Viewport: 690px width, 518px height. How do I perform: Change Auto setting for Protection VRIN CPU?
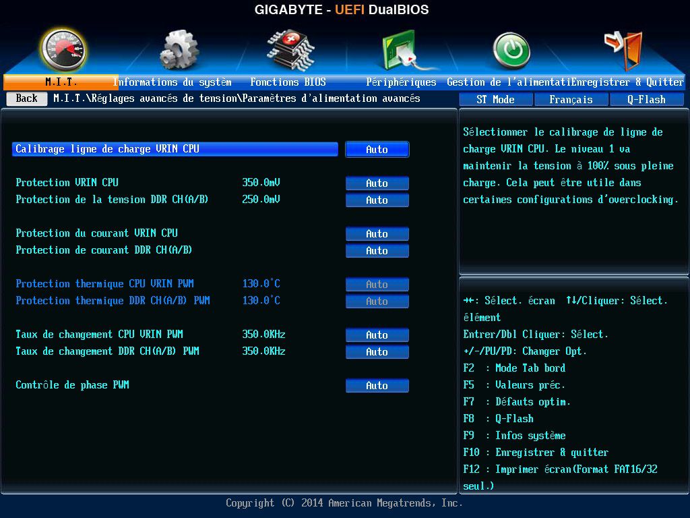pyautogui.click(x=377, y=183)
